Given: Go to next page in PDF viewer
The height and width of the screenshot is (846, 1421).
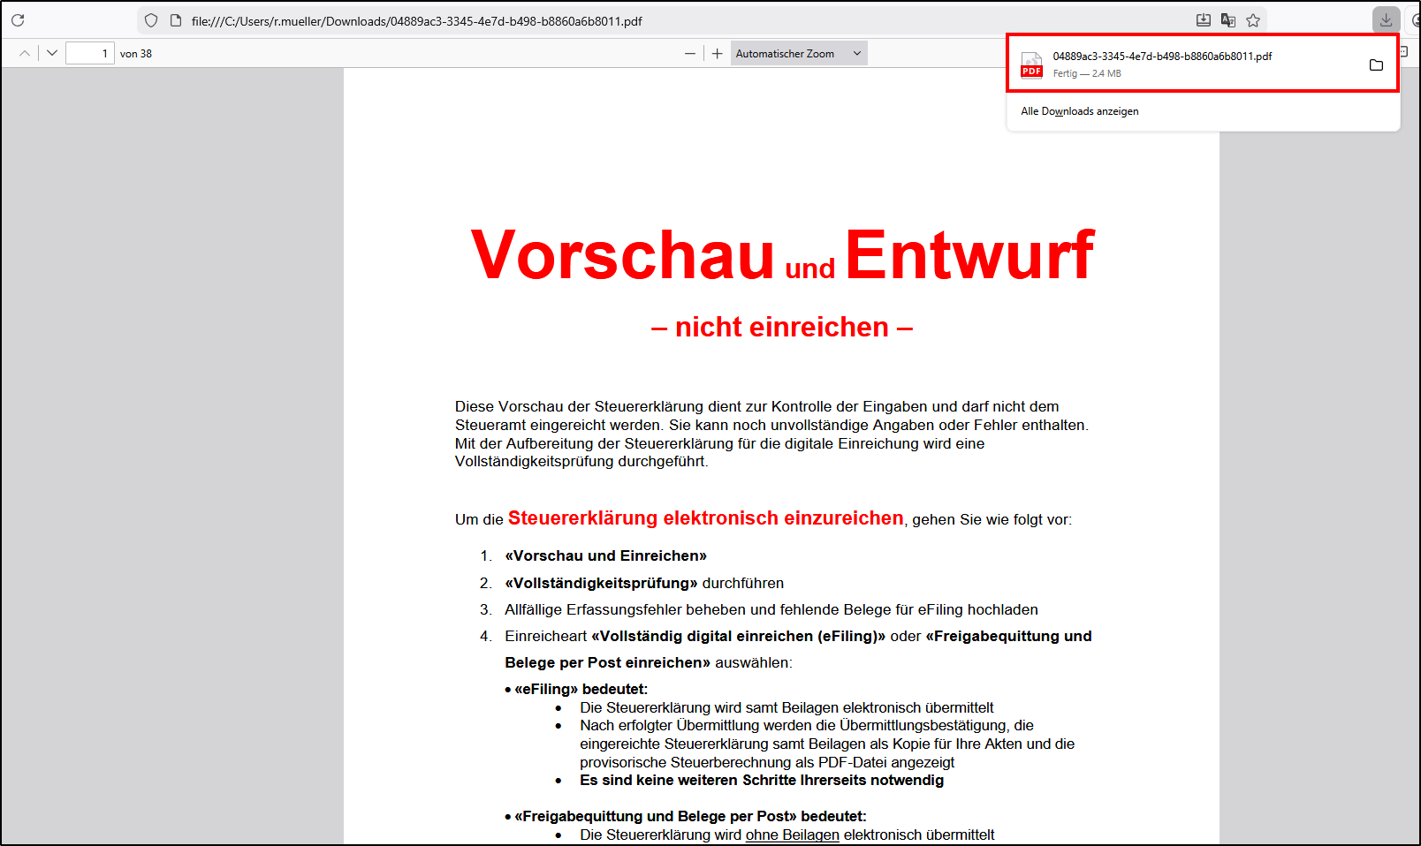Looking at the screenshot, I should (52, 53).
